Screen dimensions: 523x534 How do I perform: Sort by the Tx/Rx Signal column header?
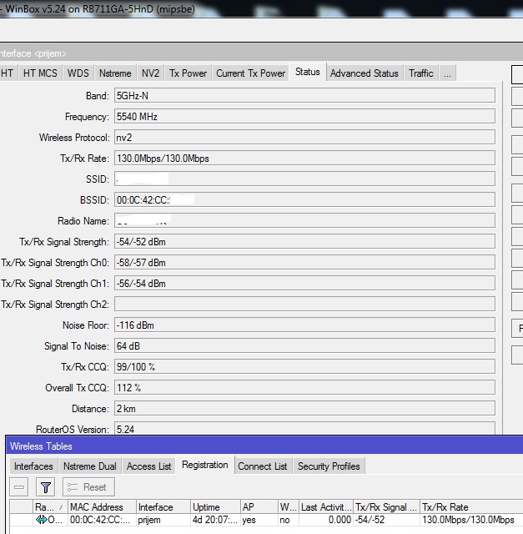386,506
